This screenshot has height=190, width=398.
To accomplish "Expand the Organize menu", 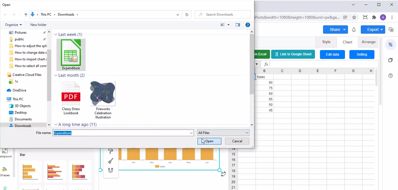I will 13,25.
